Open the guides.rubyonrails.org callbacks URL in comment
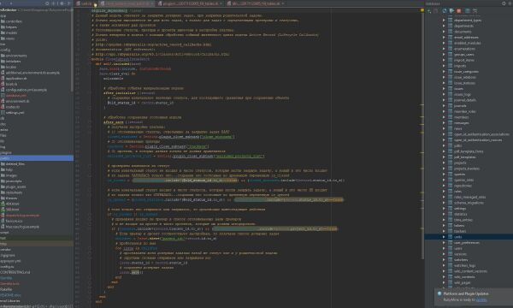This screenshot has width=513, height=308. [x=153, y=44]
